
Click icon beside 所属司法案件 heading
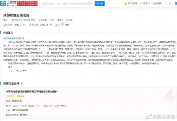[22, 83]
